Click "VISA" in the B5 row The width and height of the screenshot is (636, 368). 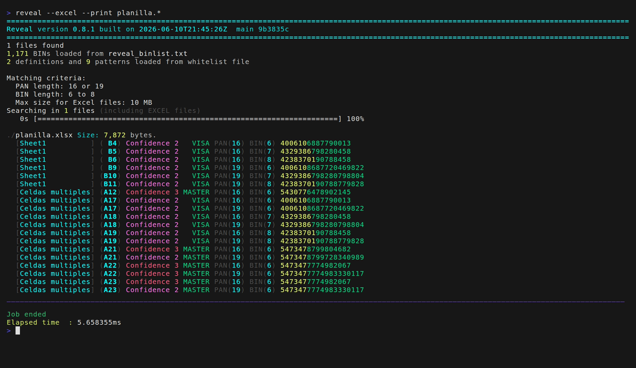201,152
